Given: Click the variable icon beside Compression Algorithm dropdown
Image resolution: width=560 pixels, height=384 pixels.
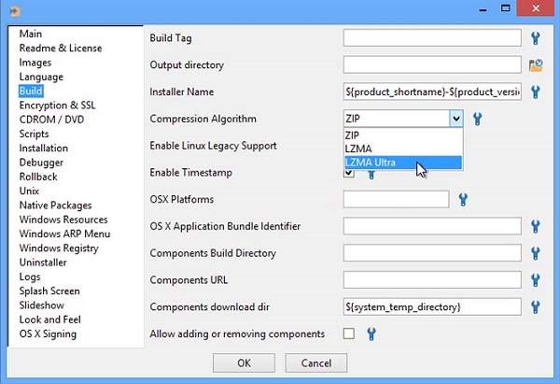Looking at the screenshot, I should coord(477,119).
